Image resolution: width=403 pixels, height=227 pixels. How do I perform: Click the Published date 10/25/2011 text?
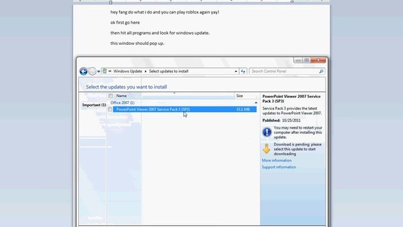281,120
